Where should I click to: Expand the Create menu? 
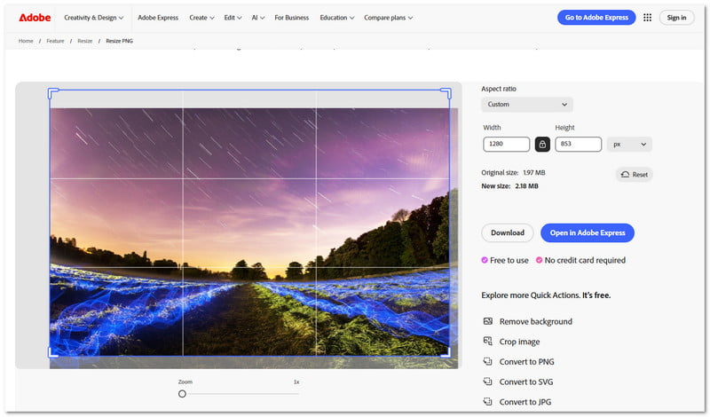201,18
